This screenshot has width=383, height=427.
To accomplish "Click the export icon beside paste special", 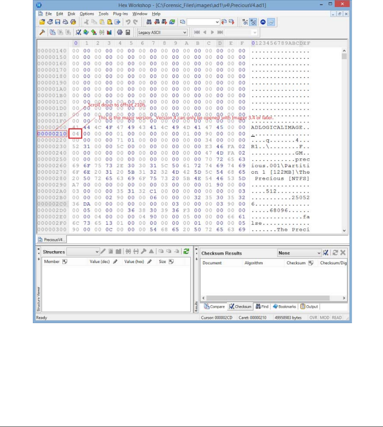I will pyautogui.click(x=118, y=22).
